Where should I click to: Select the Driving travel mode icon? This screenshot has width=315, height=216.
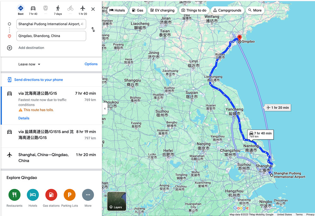33,9
